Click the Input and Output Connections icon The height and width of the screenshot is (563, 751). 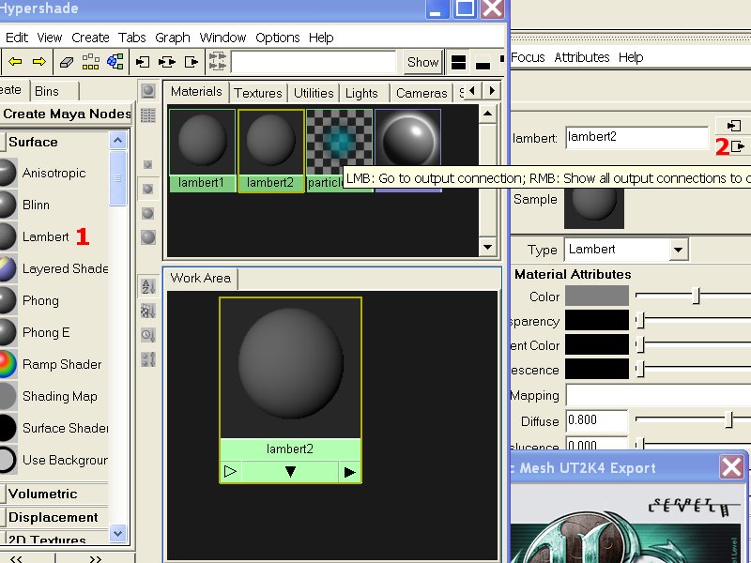[x=167, y=63]
